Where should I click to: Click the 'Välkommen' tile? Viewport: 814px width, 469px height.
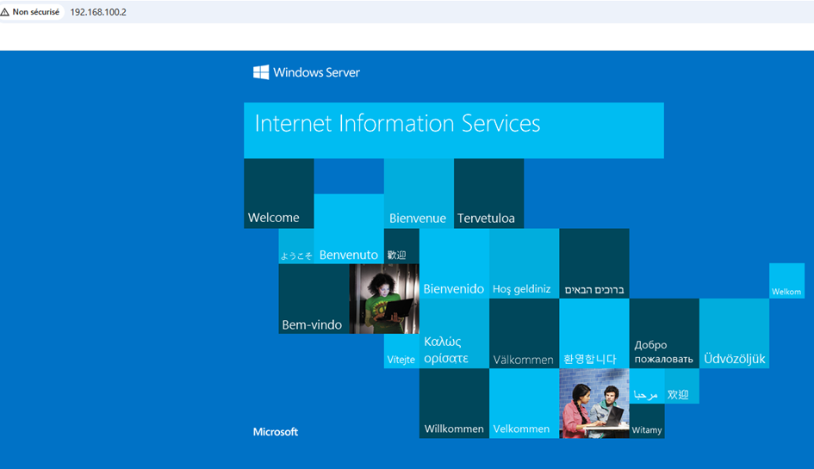[x=525, y=334]
